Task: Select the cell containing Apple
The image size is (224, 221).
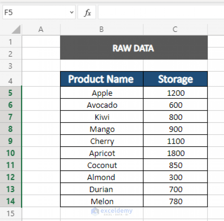Action: pyautogui.click(x=102, y=92)
